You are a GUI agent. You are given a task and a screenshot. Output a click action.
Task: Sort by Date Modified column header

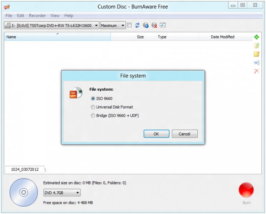click(226, 37)
